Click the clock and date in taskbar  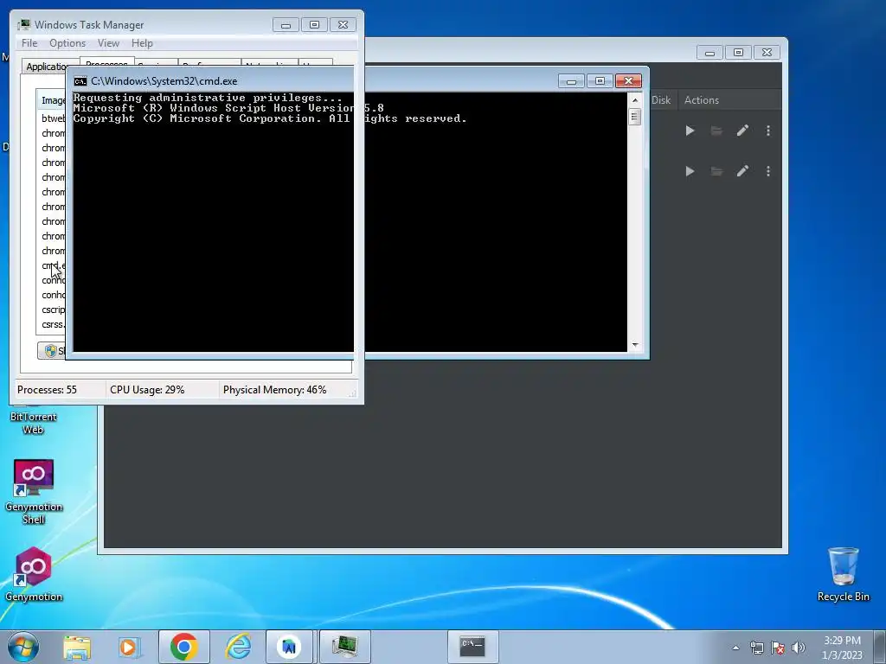coord(842,648)
